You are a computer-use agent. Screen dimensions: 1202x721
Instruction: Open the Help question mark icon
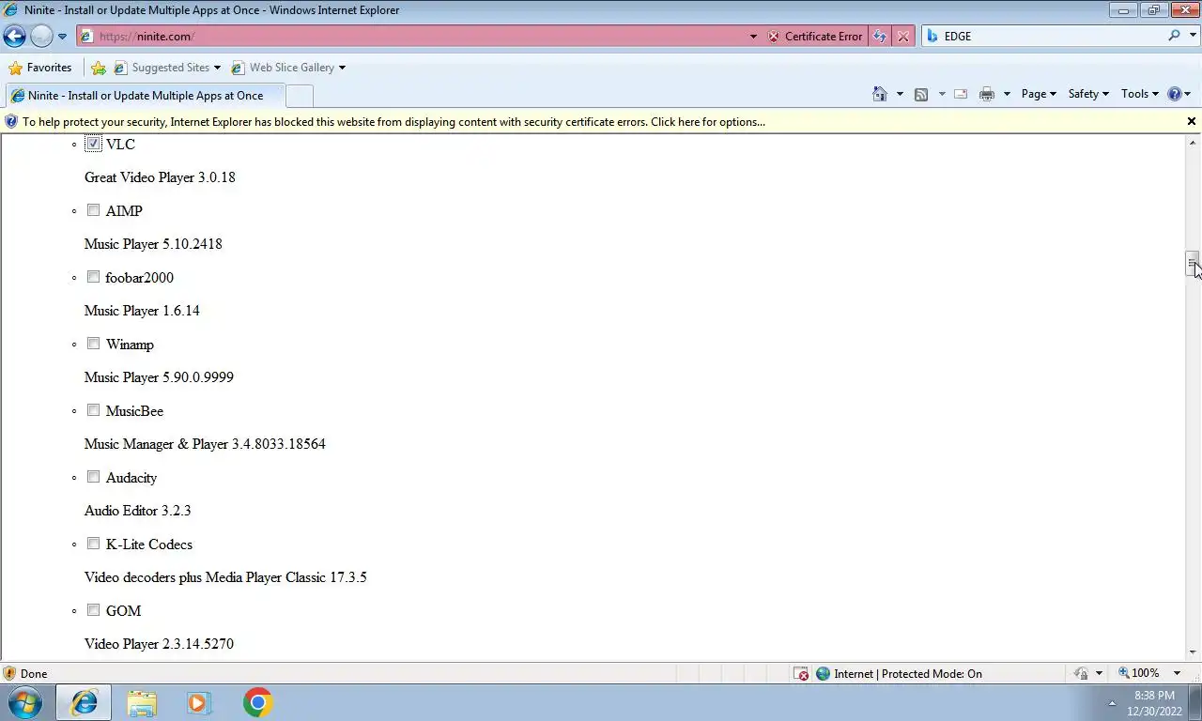point(1174,94)
